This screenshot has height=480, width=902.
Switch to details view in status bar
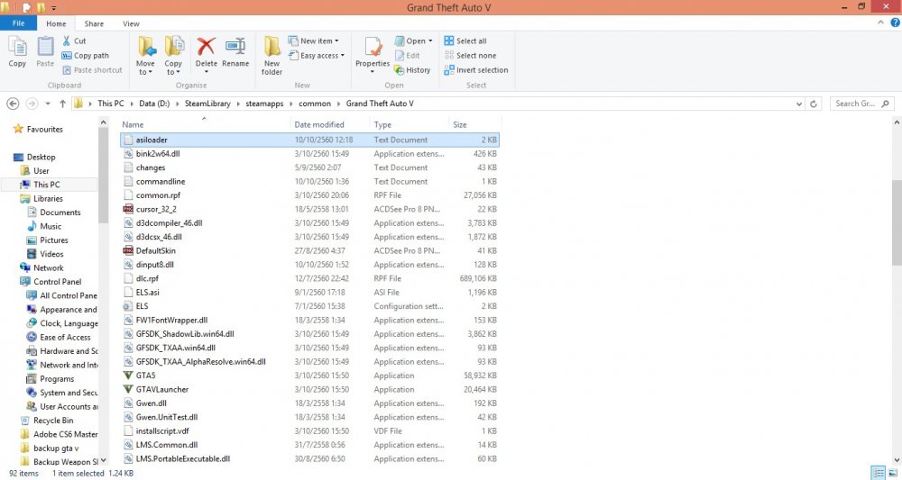(x=878, y=473)
